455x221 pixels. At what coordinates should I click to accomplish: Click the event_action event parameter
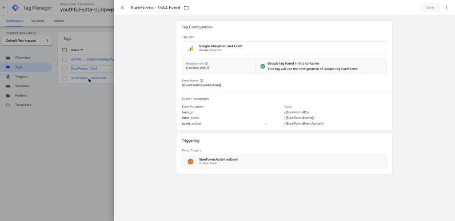tap(192, 124)
